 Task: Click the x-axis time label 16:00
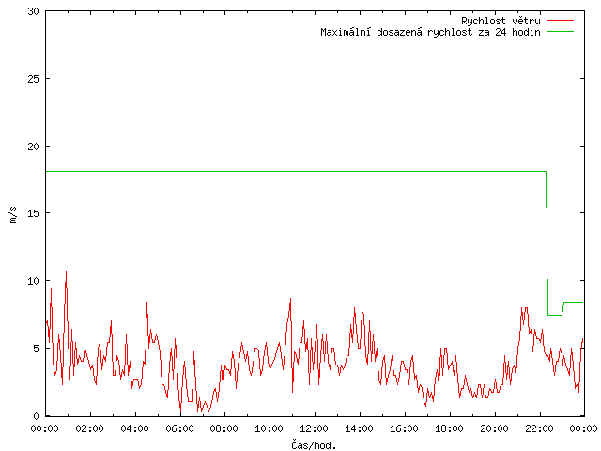click(404, 428)
